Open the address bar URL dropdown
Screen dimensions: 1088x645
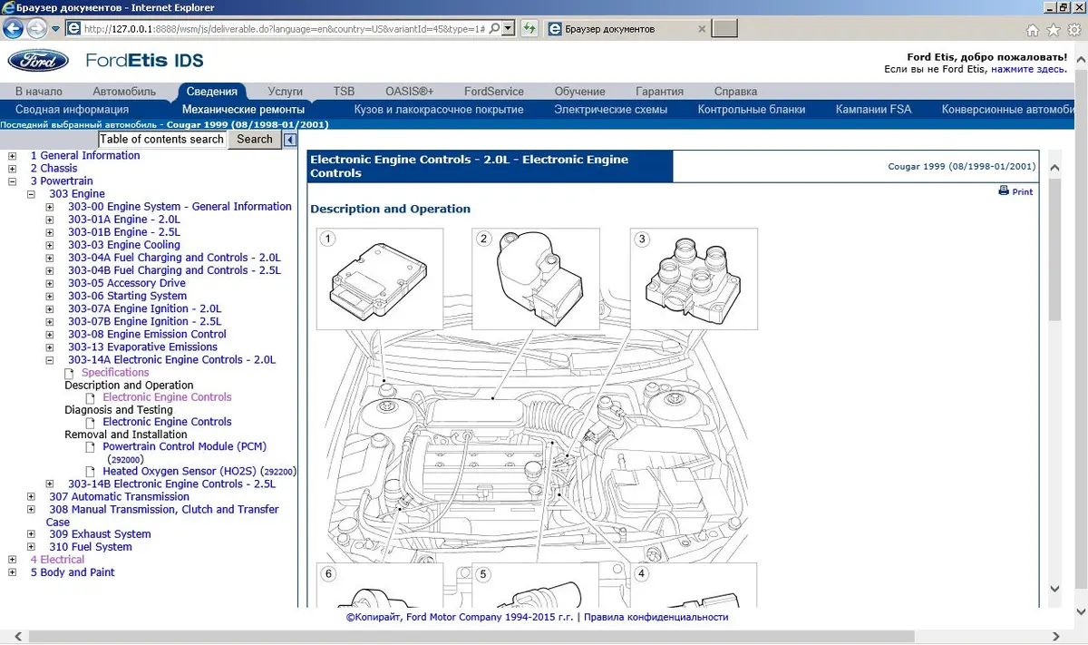click(x=507, y=29)
